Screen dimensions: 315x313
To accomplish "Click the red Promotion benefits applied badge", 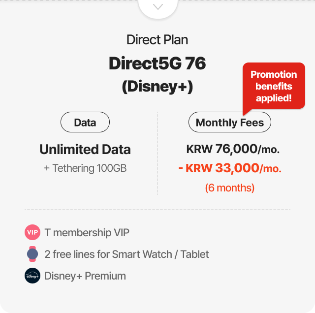I will pos(274,86).
